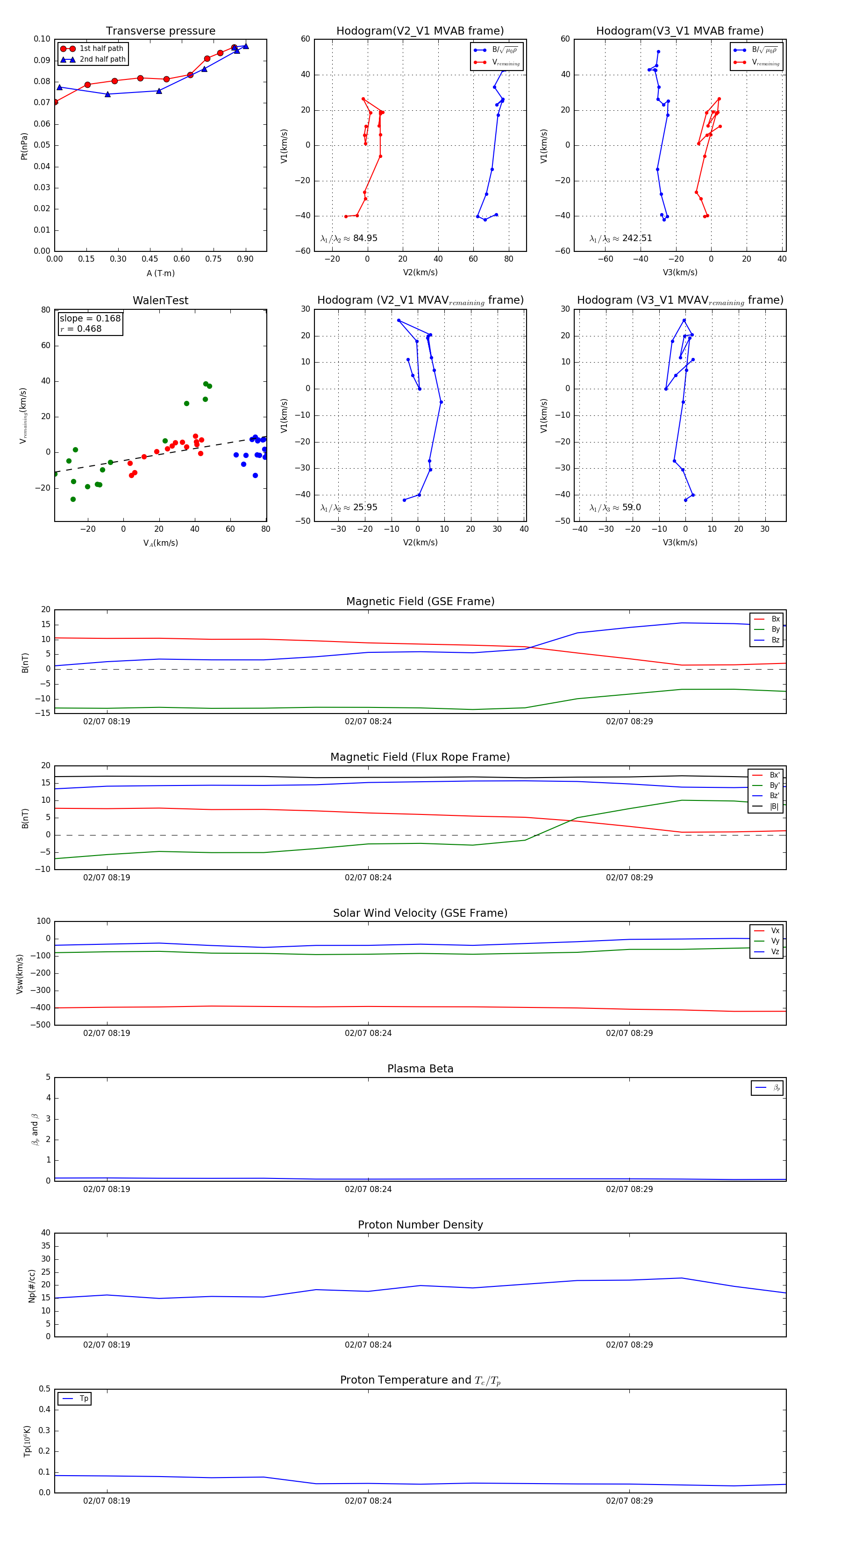Screen dimensions: 841x1542
Task: Select '1st half path' legend entry
Action: 92,49
